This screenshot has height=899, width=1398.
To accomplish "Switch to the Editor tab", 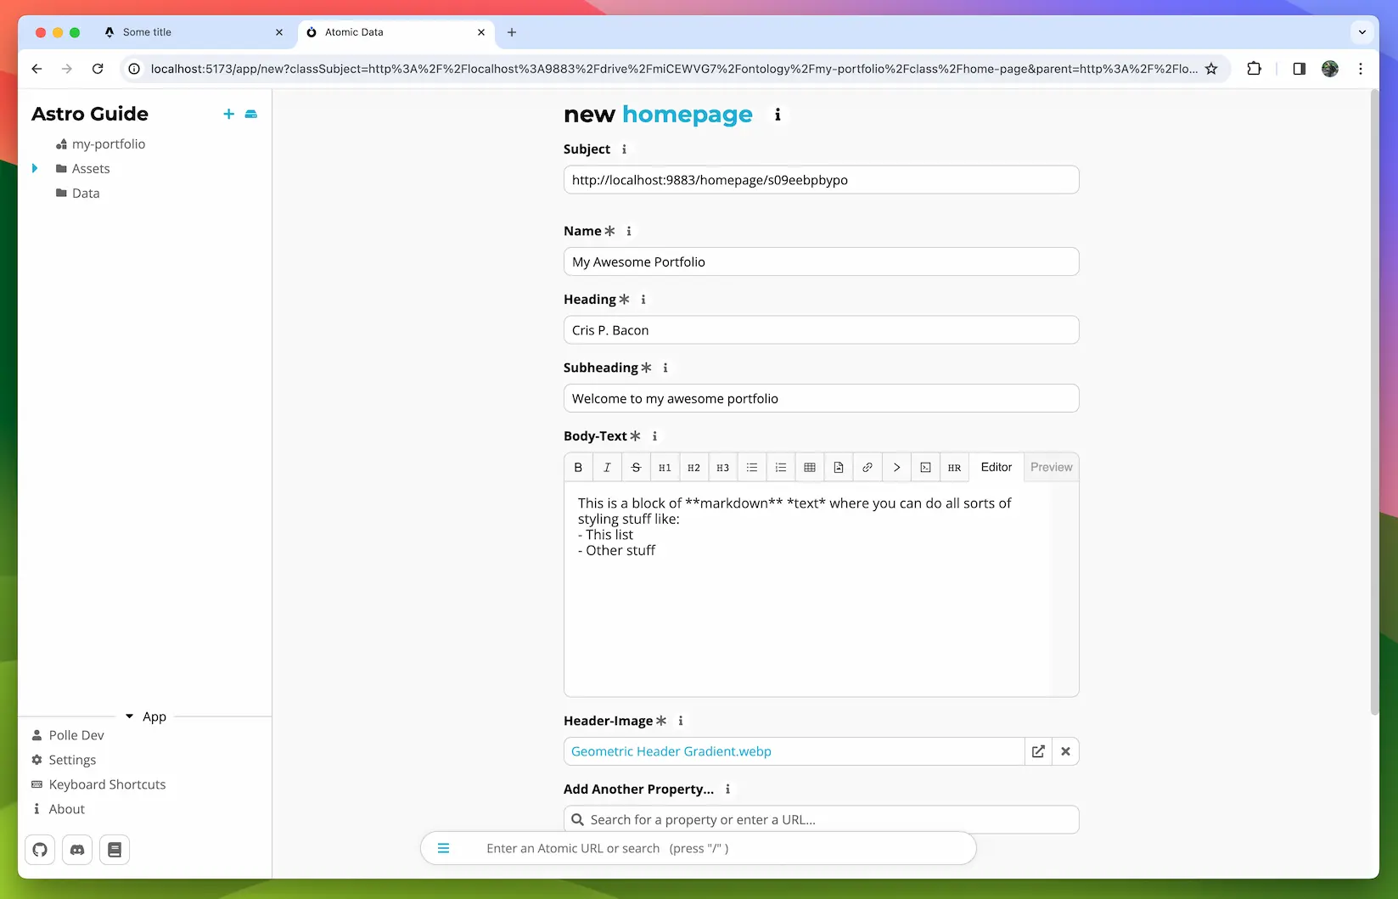I will pyautogui.click(x=997, y=468).
